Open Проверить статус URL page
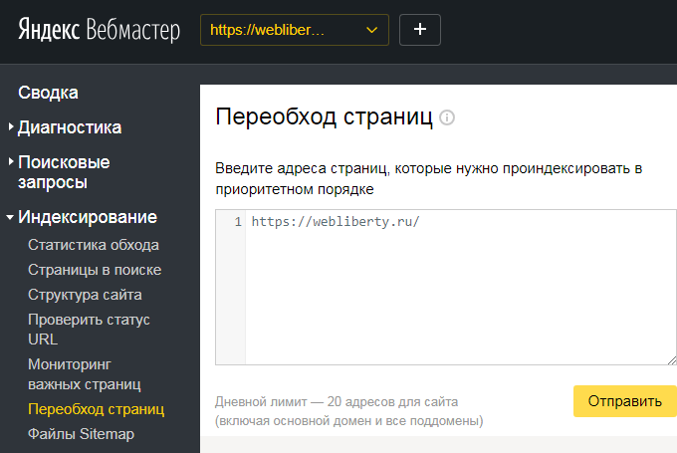The width and height of the screenshot is (677, 453). [x=89, y=330]
